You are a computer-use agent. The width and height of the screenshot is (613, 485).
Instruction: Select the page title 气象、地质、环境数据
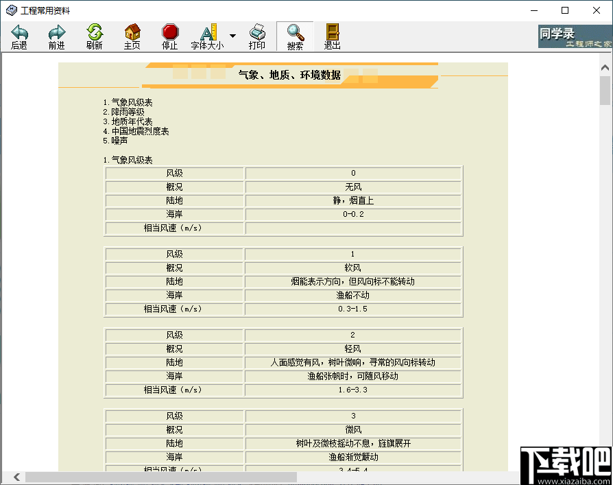[289, 75]
